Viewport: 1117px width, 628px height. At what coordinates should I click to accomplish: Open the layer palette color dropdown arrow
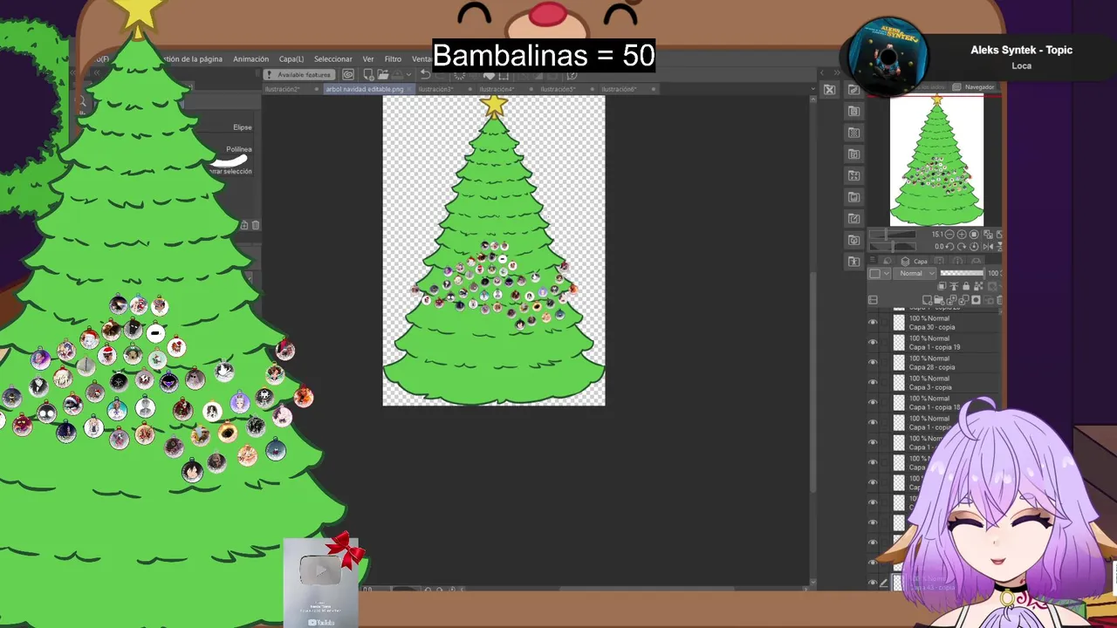(x=887, y=273)
